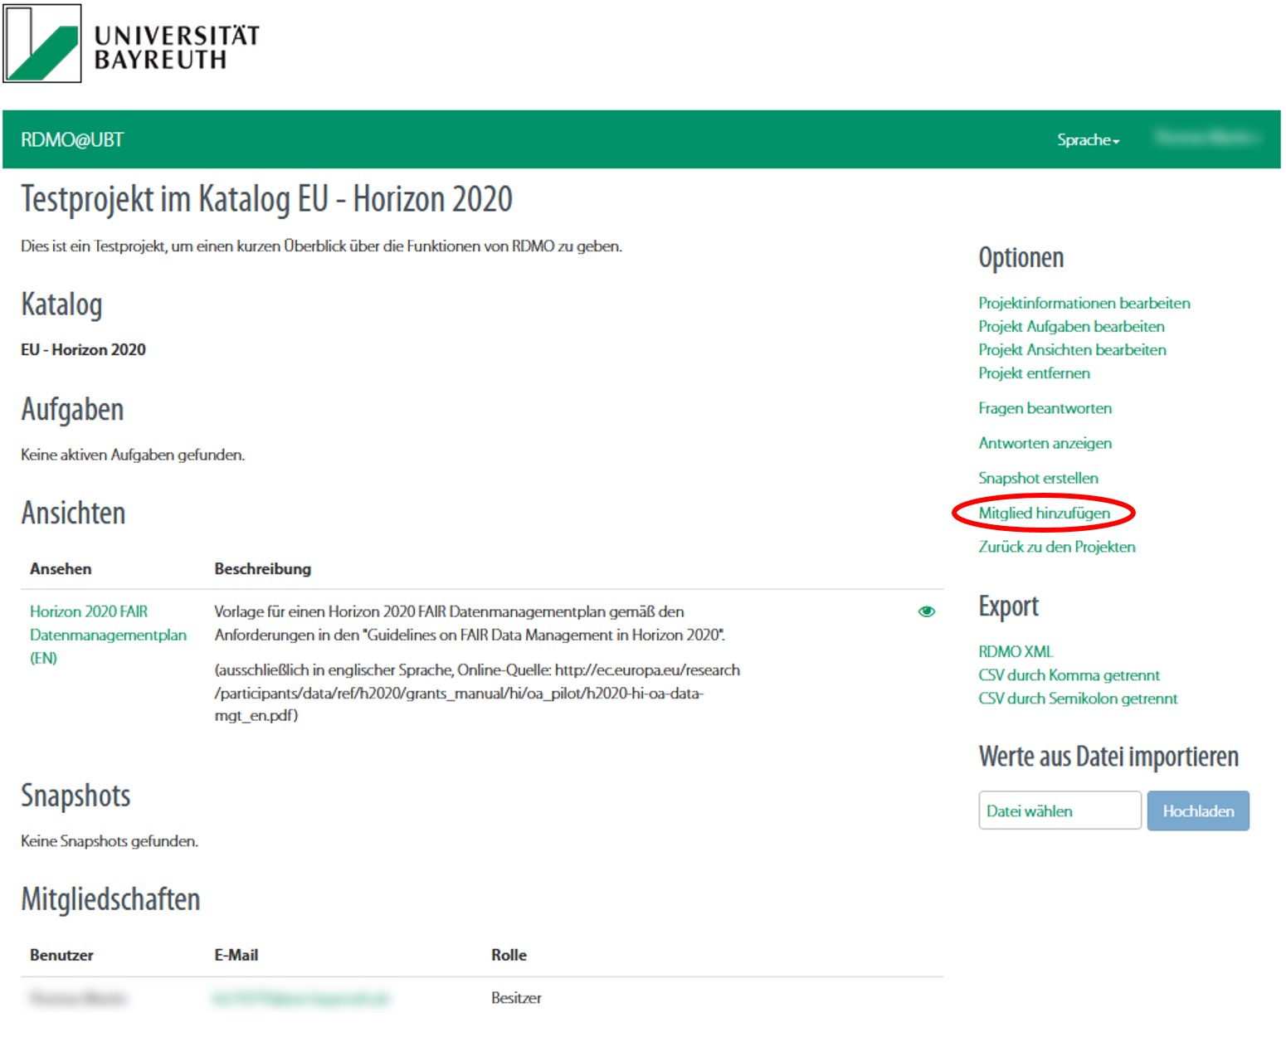Click the Datei wählen file field

[1059, 811]
